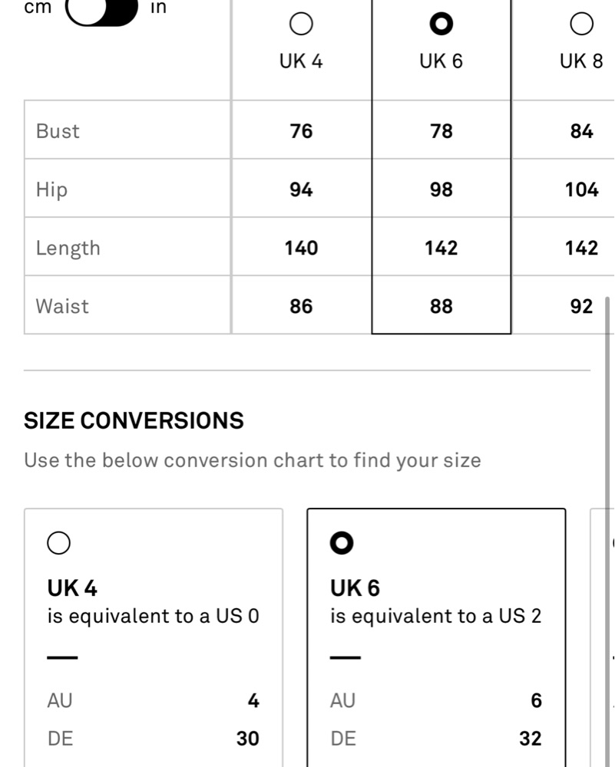
Task: Toggle the cm/in unit switch
Action: [102, 10]
